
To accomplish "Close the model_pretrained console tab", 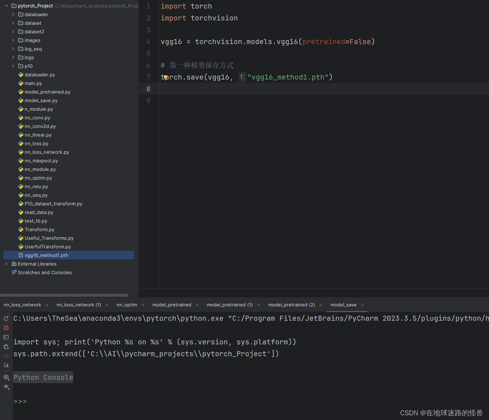I will click(197, 305).
